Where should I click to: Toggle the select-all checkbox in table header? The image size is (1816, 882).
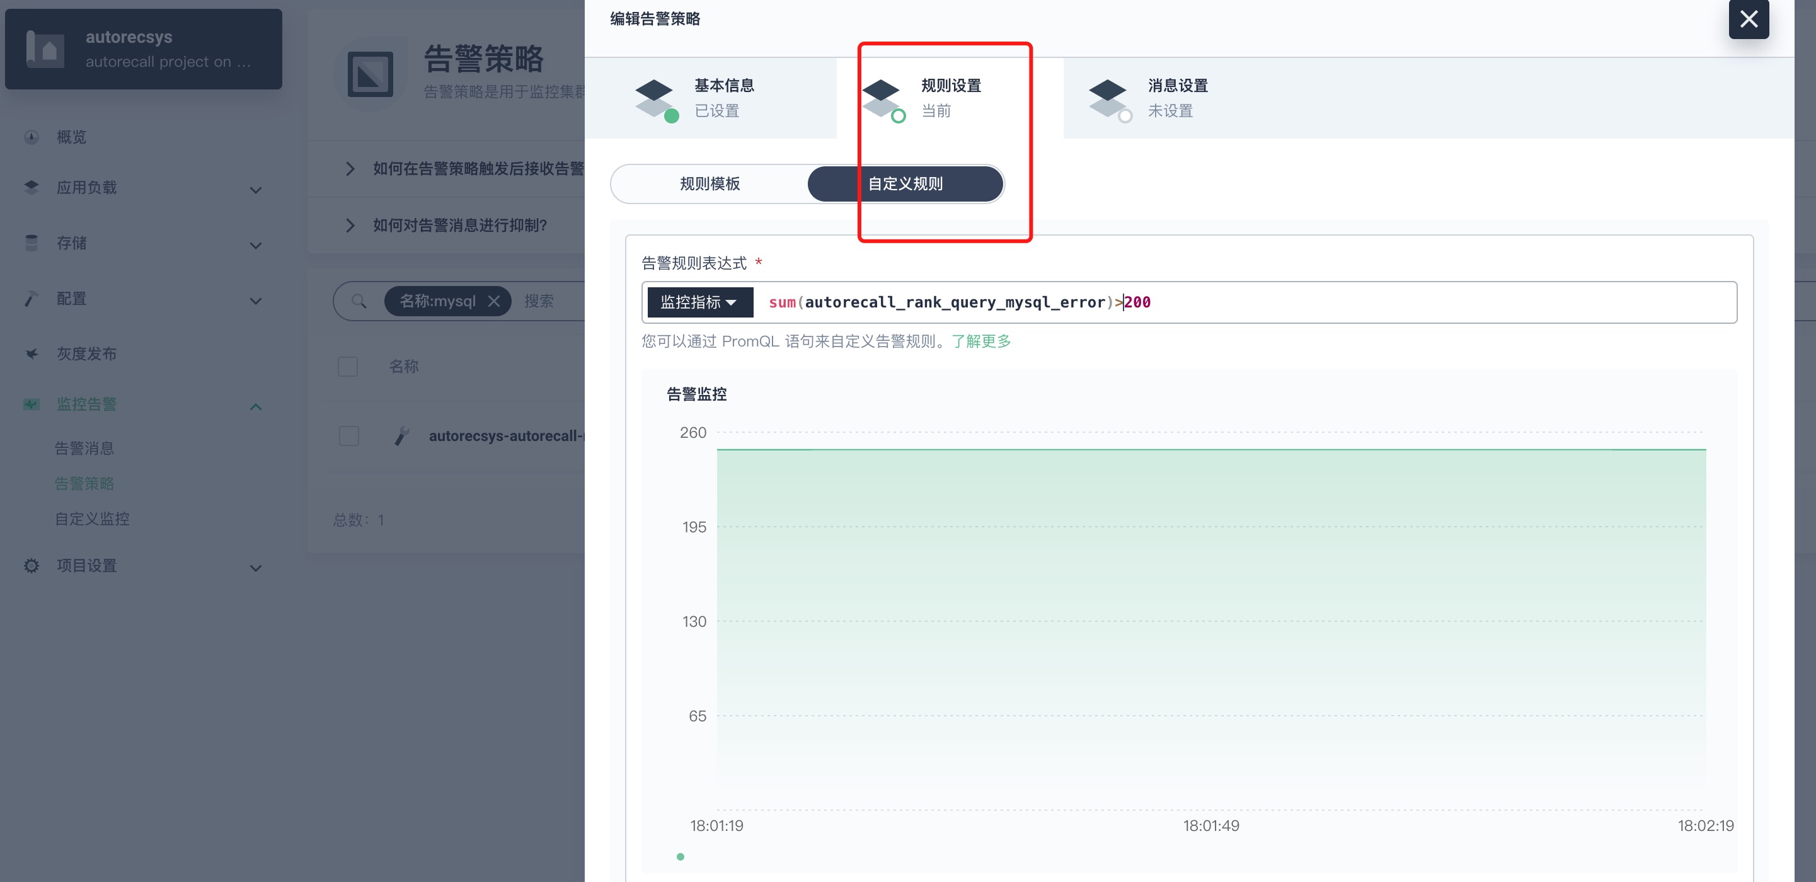tap(348, 366)
